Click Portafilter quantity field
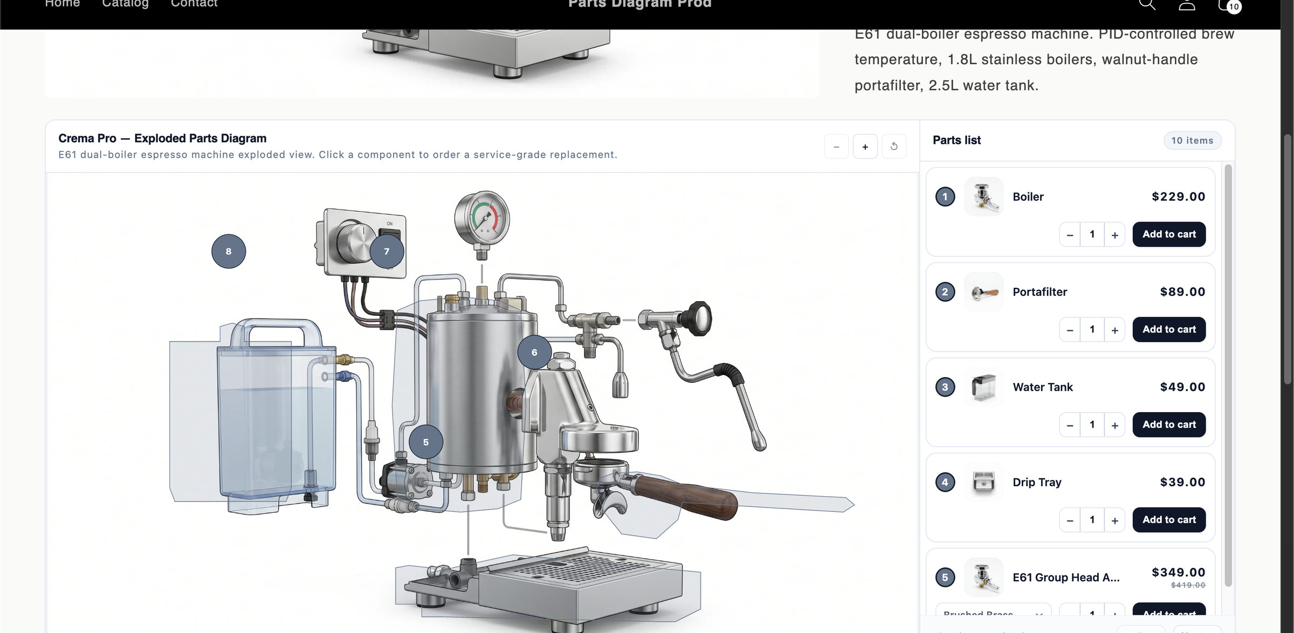This screenshot has height=633, width=1294. point(1092,330)
